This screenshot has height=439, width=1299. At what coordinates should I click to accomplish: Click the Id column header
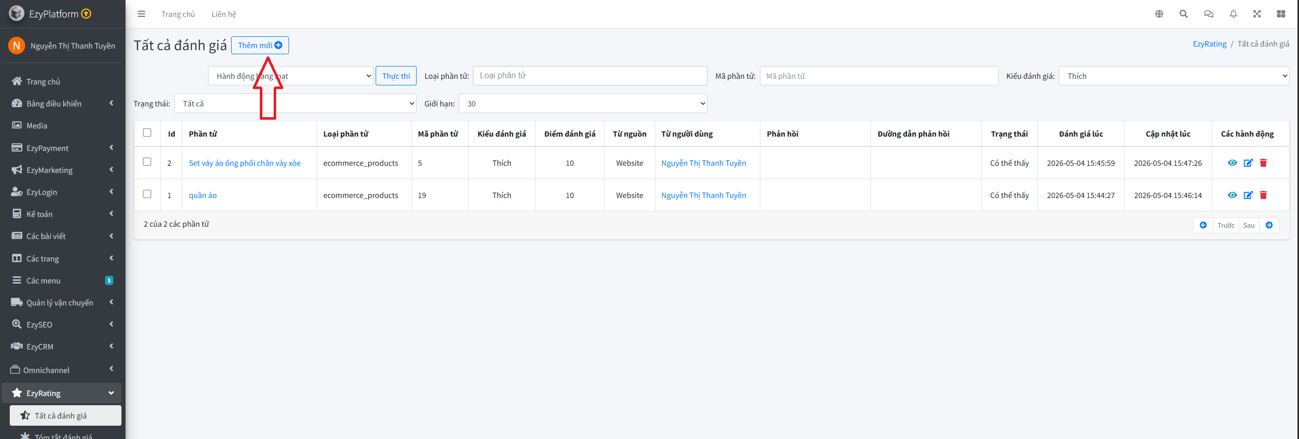click(171, 134)
